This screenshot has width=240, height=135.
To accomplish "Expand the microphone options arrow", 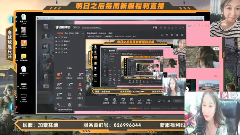I will coord(143,100).
